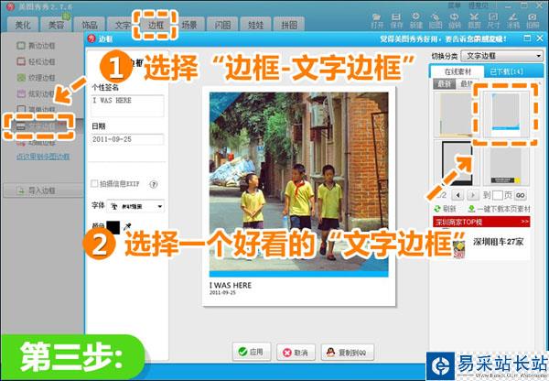Rotate the image with the 旋转 icon
This screenshot has width=549, height=381.
click(x=455, y=21)
